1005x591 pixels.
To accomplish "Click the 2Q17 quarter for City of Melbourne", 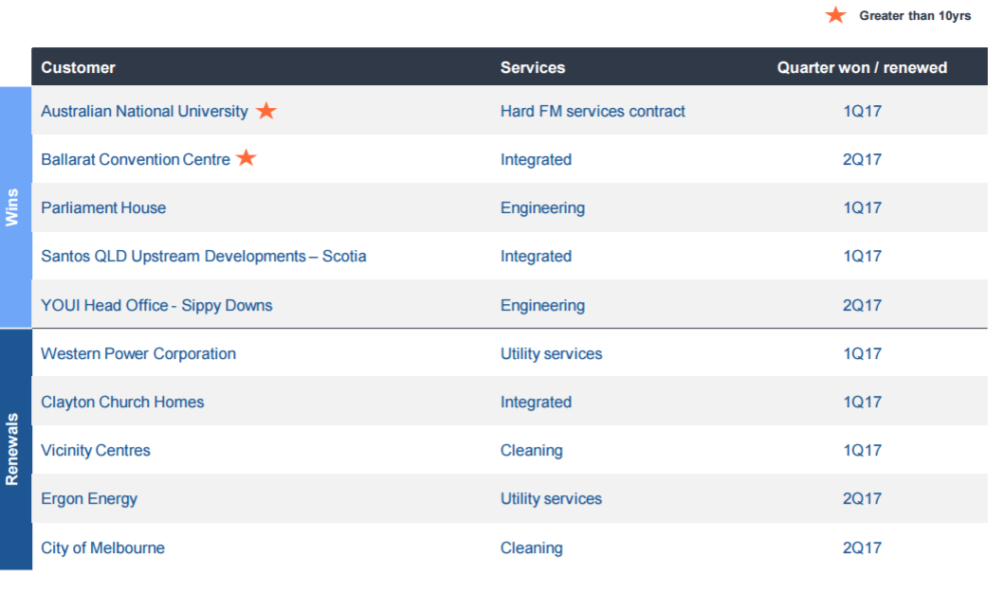I will [x=862, y=547].
